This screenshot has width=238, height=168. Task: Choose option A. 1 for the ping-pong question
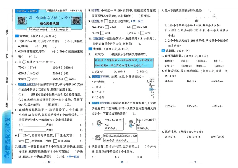[94, 157]
